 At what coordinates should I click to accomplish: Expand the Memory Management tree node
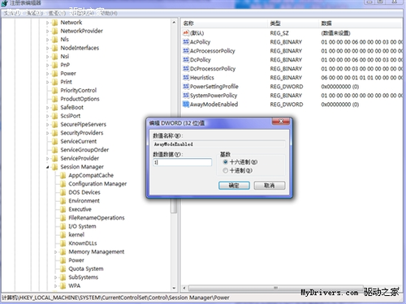(x=56, y=252)
